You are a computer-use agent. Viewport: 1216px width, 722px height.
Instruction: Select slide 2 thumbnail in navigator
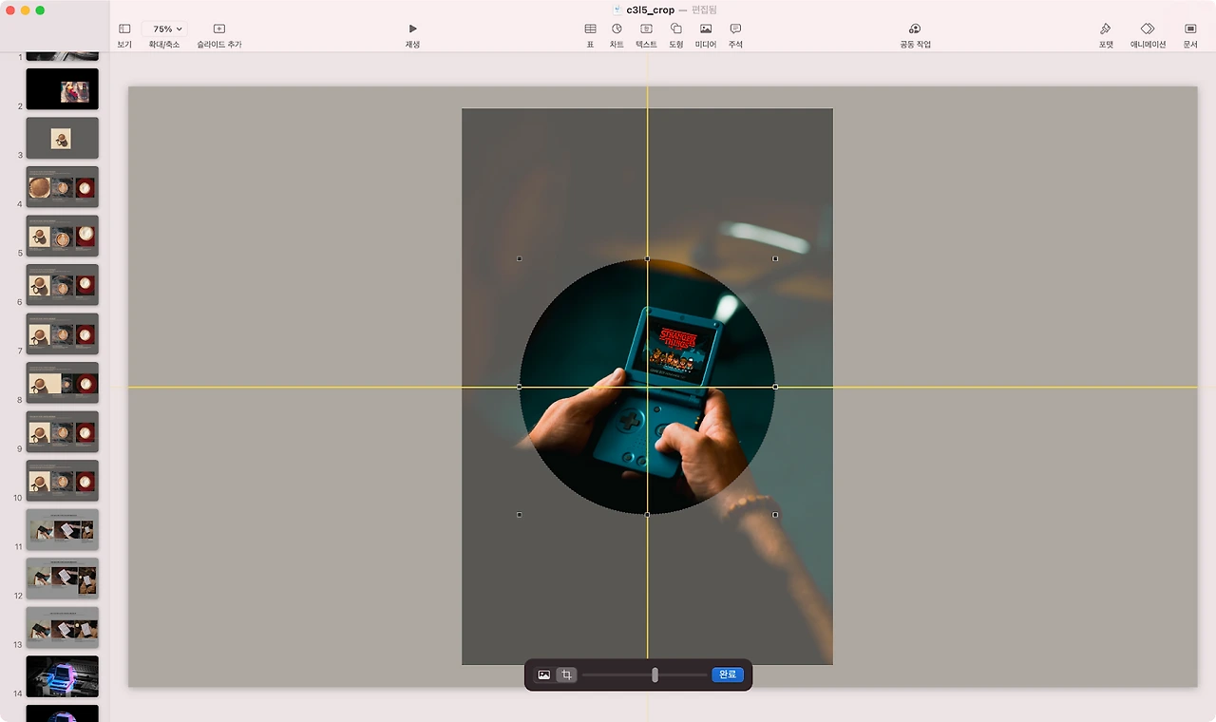point(62,89)
